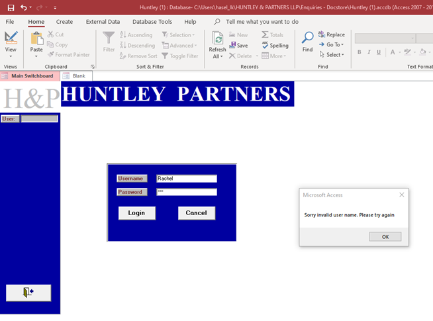Image resolution: width=433 pixels, height=321 pixels.
Task: Open the Help tab
Action: tap(190, 22)
